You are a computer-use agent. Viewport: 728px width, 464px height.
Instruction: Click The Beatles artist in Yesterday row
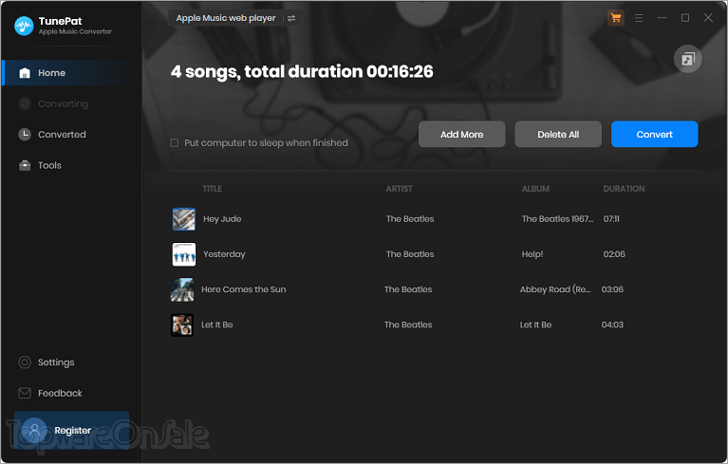410,254
